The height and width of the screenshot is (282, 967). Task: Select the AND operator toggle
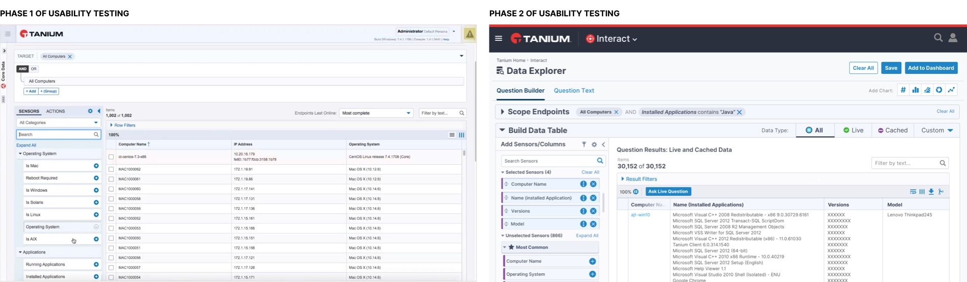click(22, 69)
